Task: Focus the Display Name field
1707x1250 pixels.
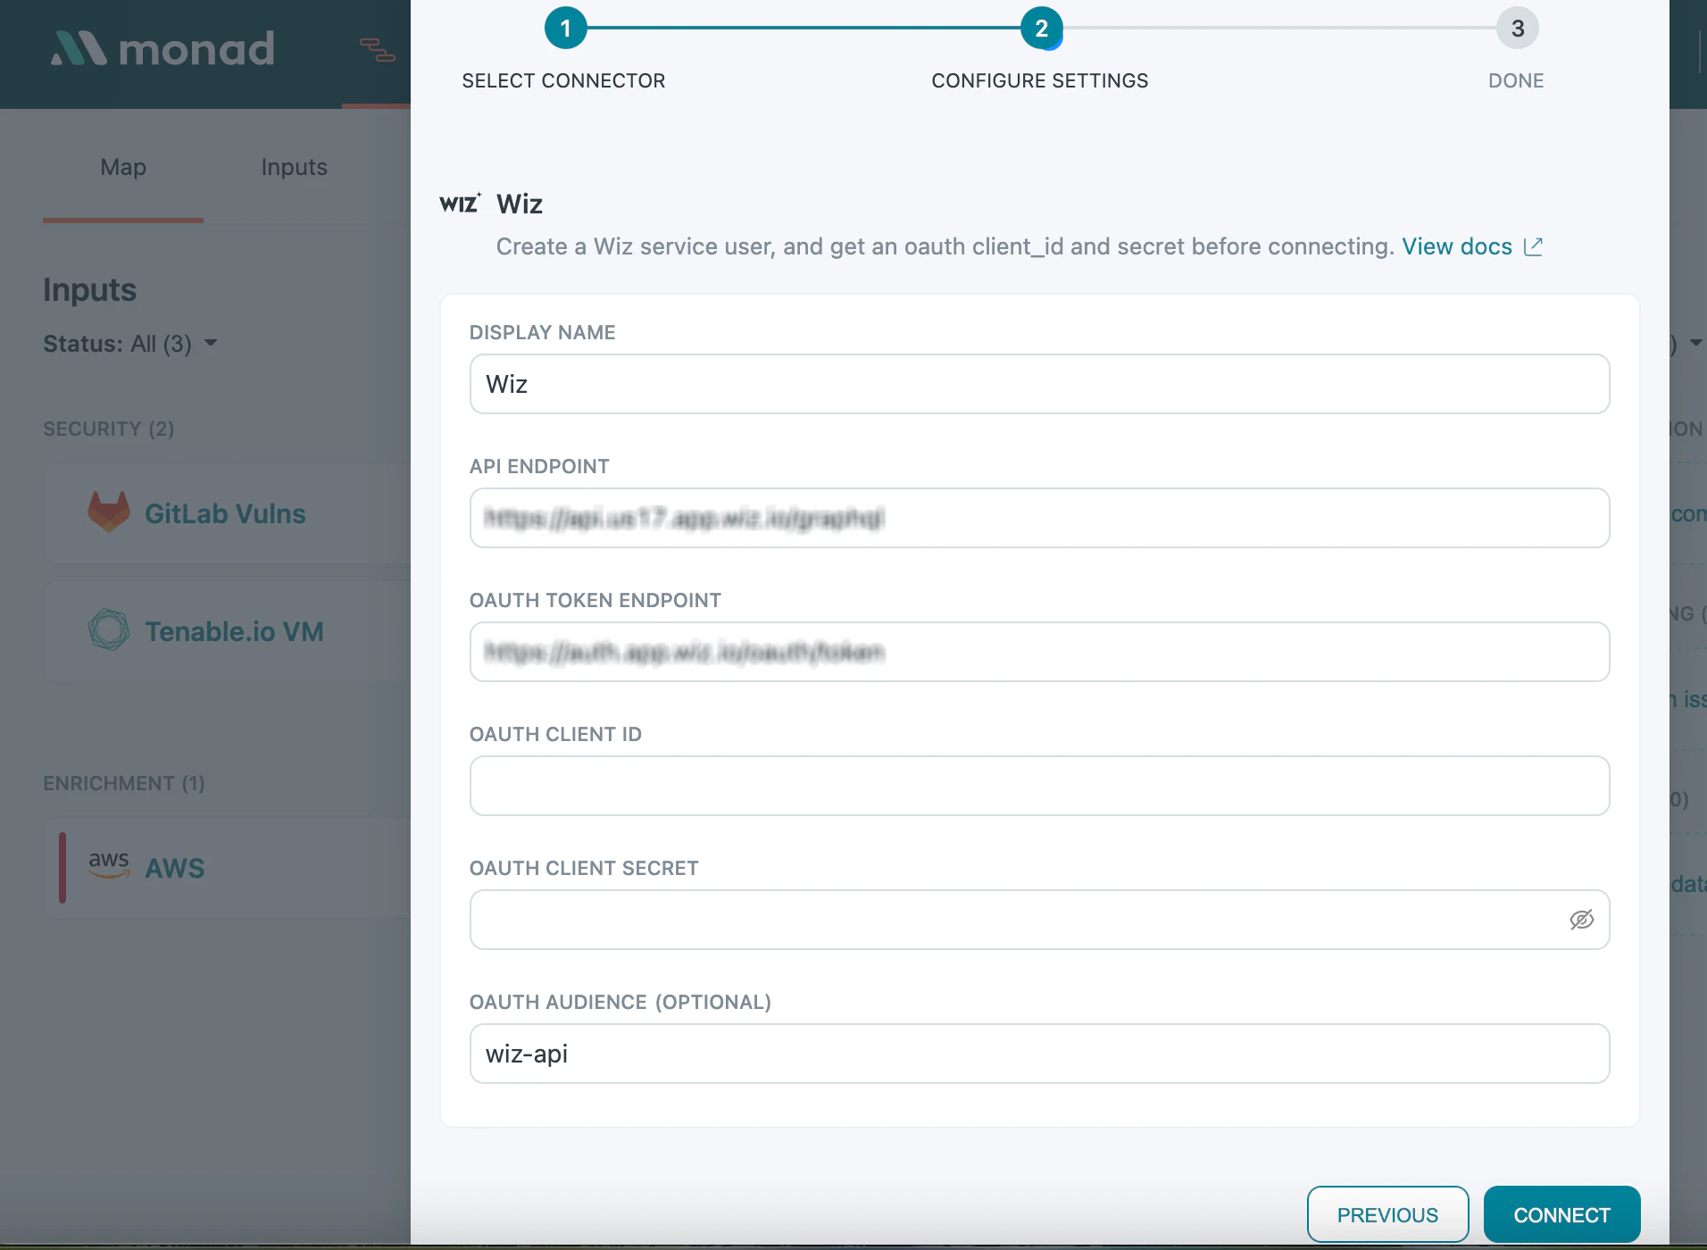Action: click(x=1039, y=384)
